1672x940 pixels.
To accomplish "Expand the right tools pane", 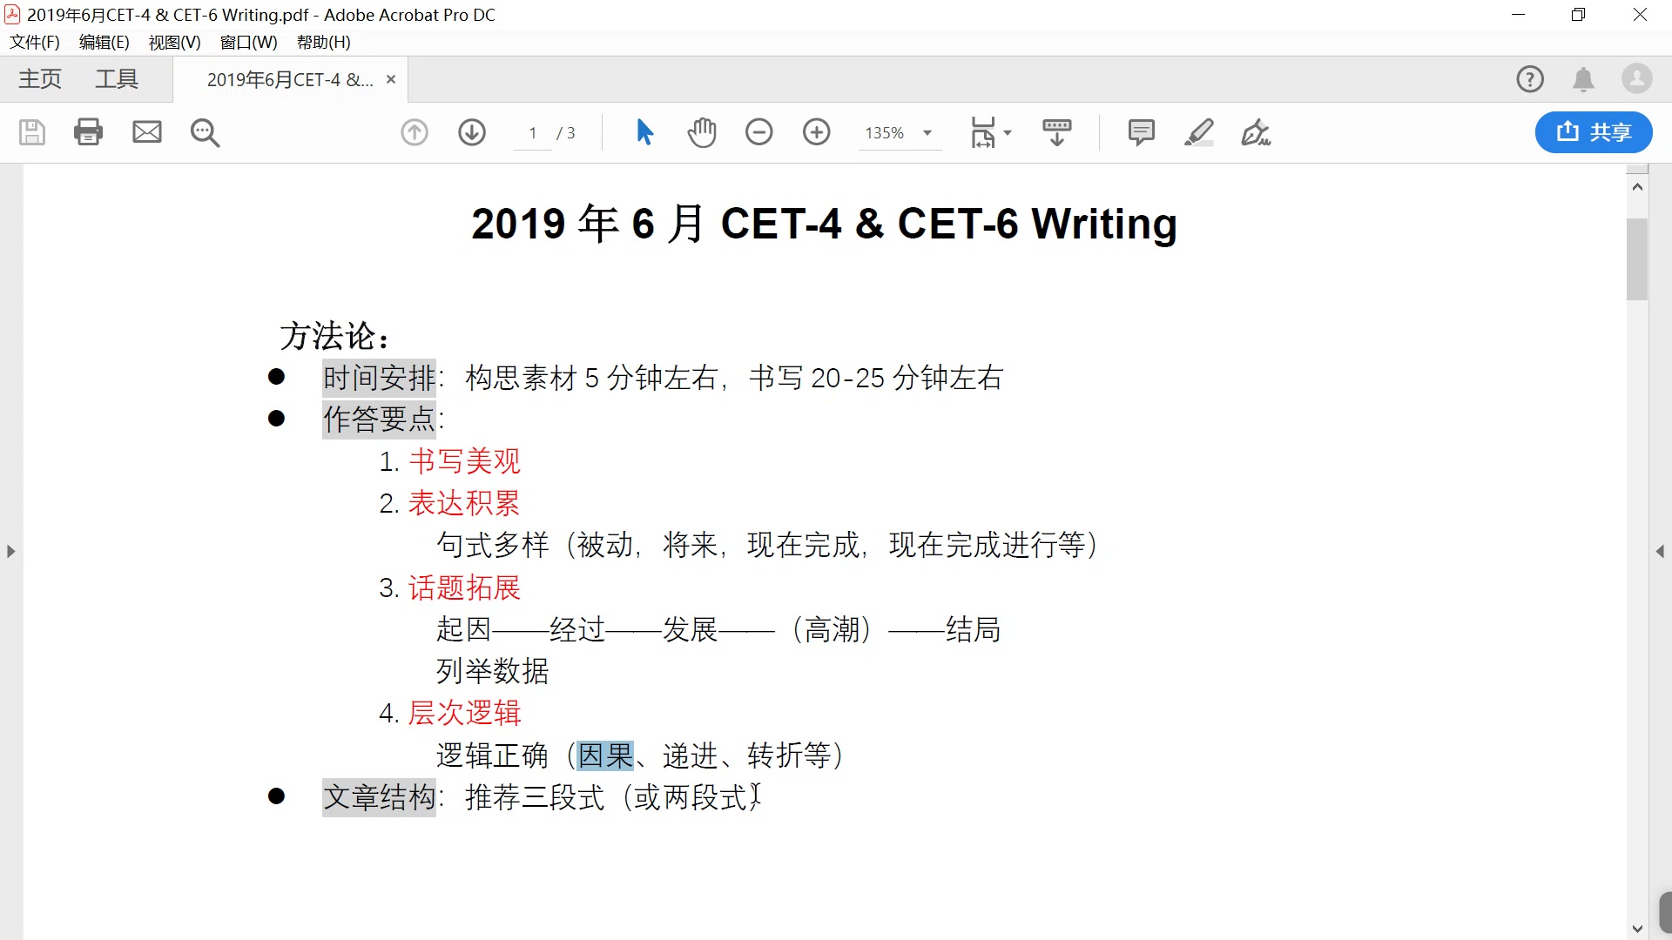I will click(1660, 551).
